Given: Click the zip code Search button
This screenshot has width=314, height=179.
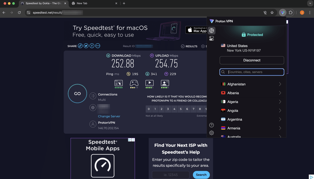Looking at the screenshot, I should pos(201,175).
